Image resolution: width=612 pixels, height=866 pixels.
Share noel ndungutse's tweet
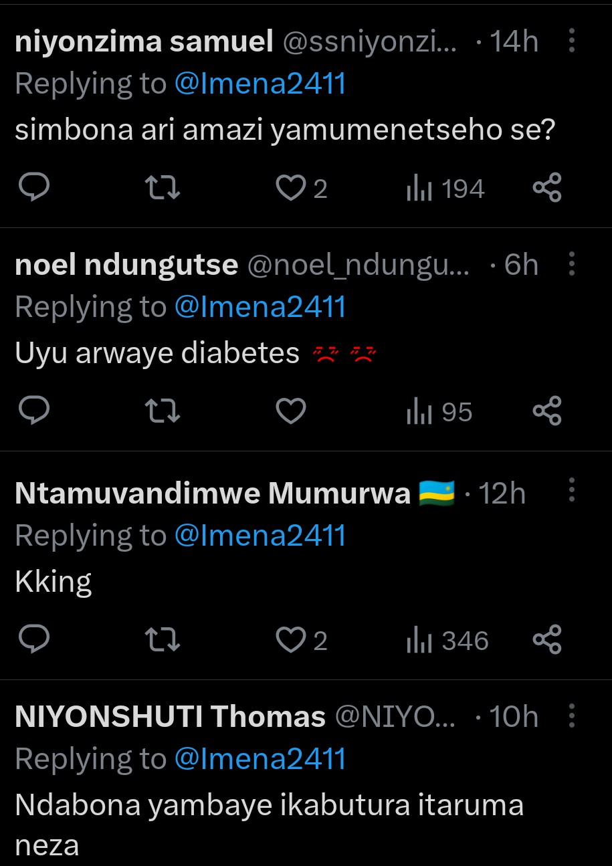tap(547, 411)
